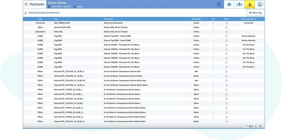This screenshot has width=282, height=140.
Task: Sort by Prioridade column header
Action: (x=196, y=19)
